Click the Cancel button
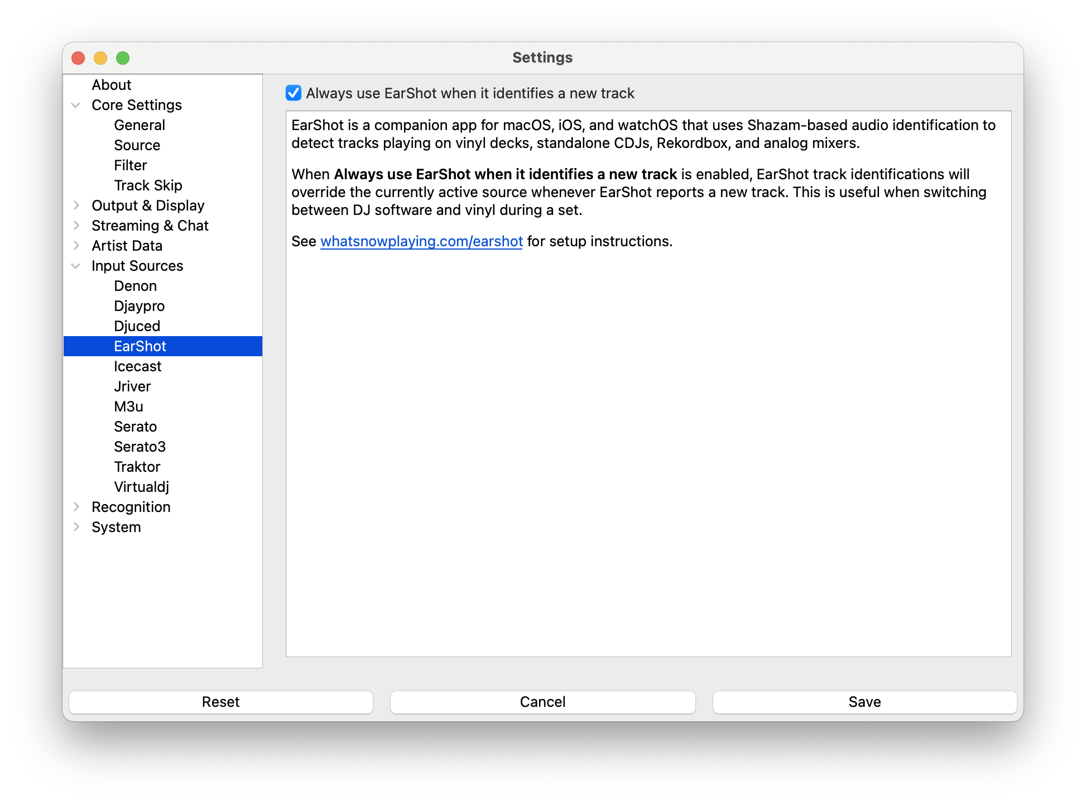1086x804 pixels. (x=543, y=702)
